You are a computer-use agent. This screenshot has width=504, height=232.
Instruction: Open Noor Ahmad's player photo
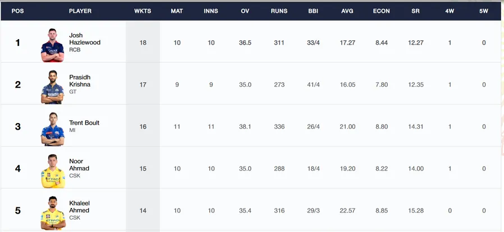53,171
